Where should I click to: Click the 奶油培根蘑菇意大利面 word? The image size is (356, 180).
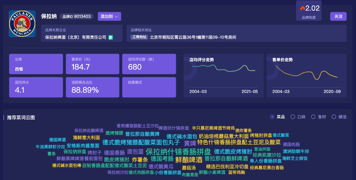[224, 136]
